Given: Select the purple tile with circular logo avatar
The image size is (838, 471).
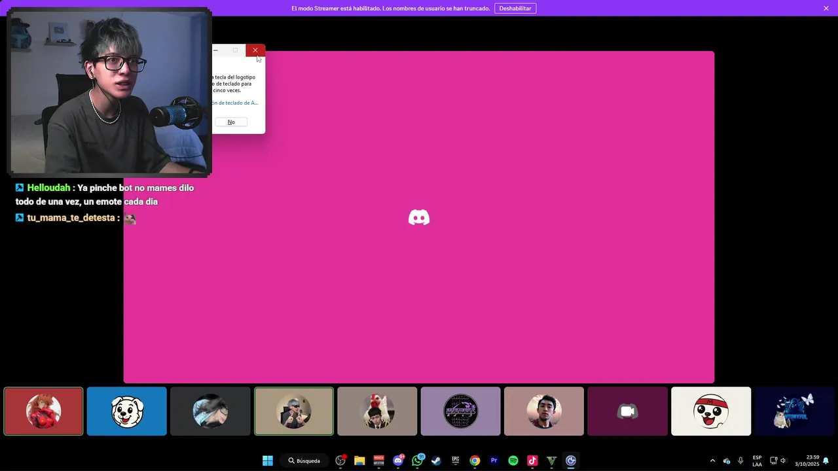Looking at the screenshot, I should click(x=461, y=411).
